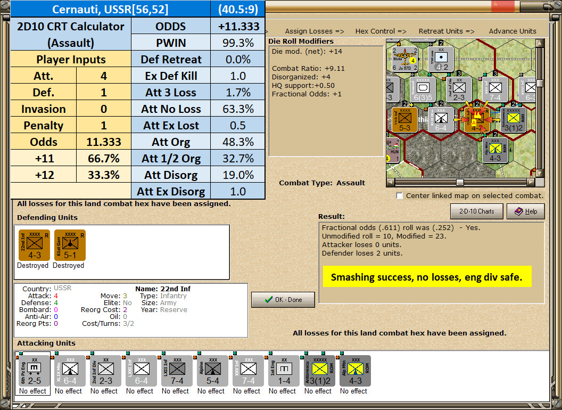Open the Advance Units step
The image size is (562, 410).
coord(513,31)
